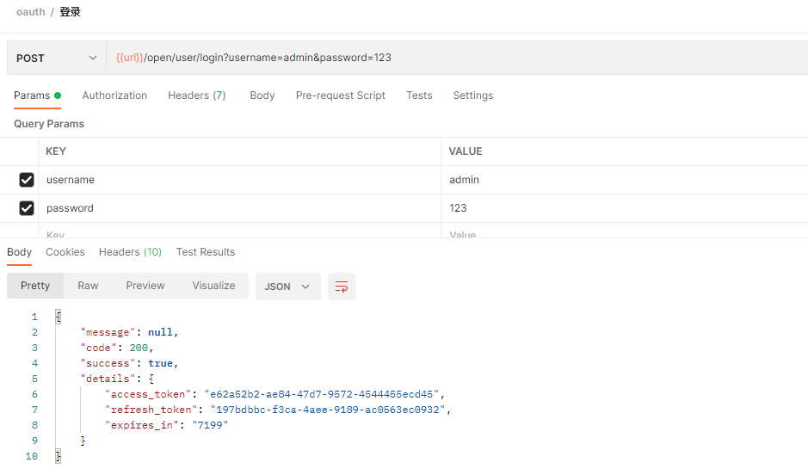The image size is (808, 475).
Task: Go to the Tests tab
Action: [419, 96]
